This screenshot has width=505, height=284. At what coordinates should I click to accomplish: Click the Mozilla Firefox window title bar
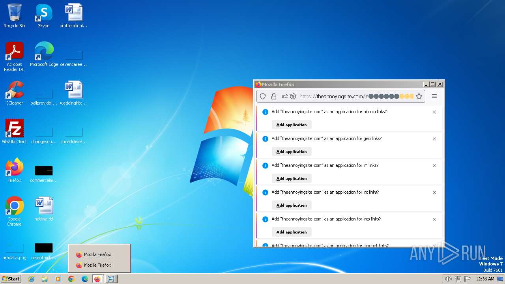(x=339, y=84)
